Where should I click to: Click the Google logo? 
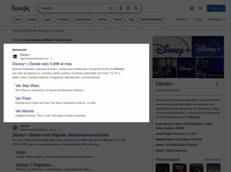click(20, 8)
